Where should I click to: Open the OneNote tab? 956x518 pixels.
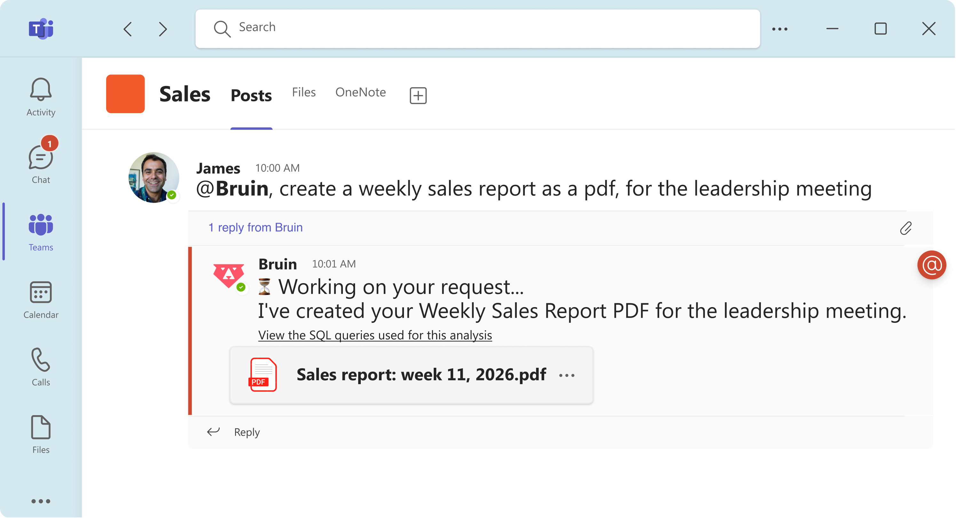coord(360,92)
